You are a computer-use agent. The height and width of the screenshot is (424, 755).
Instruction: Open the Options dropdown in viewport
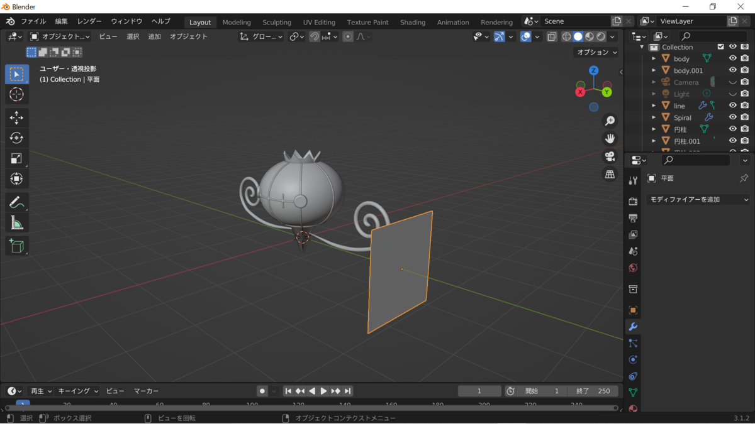597,52
